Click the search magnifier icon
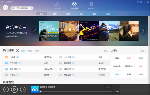This screenshot has height=95, width=150. click(x=32, y=8)
